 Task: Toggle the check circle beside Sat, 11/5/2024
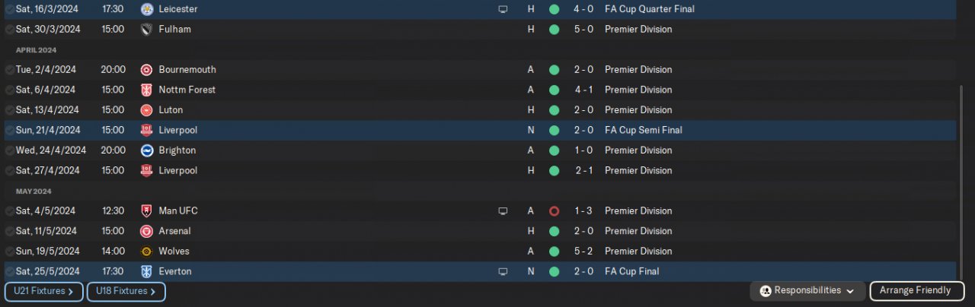point(9,231)
